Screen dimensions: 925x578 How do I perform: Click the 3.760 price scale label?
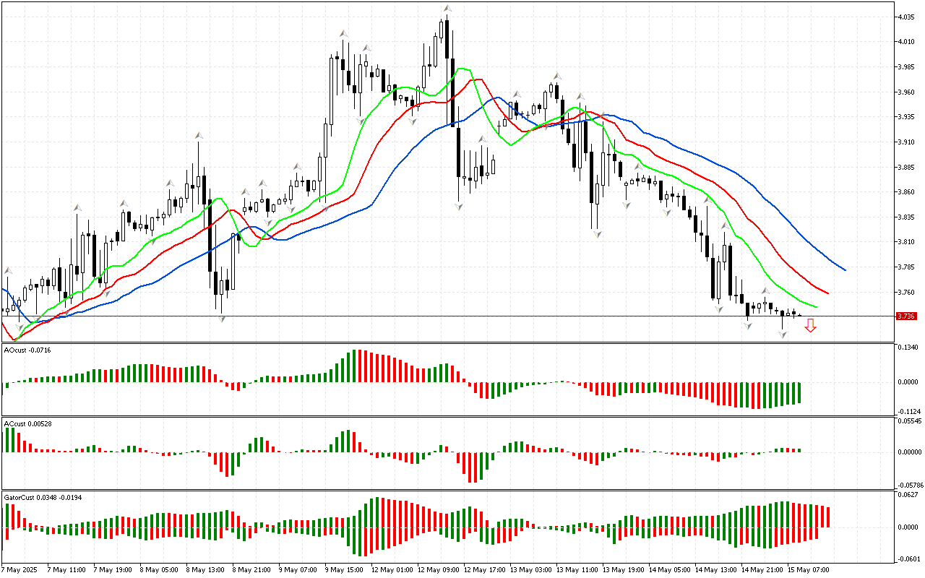point(906,292)
